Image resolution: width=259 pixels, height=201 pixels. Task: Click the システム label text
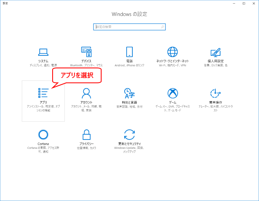pyautogui.click(x=43, y=61)
